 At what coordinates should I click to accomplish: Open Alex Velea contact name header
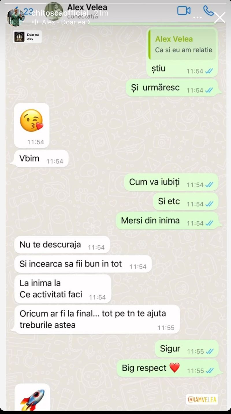tap(87, 7)
